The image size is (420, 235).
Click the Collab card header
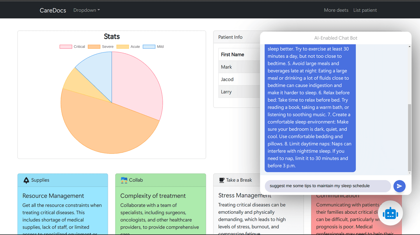160,180
